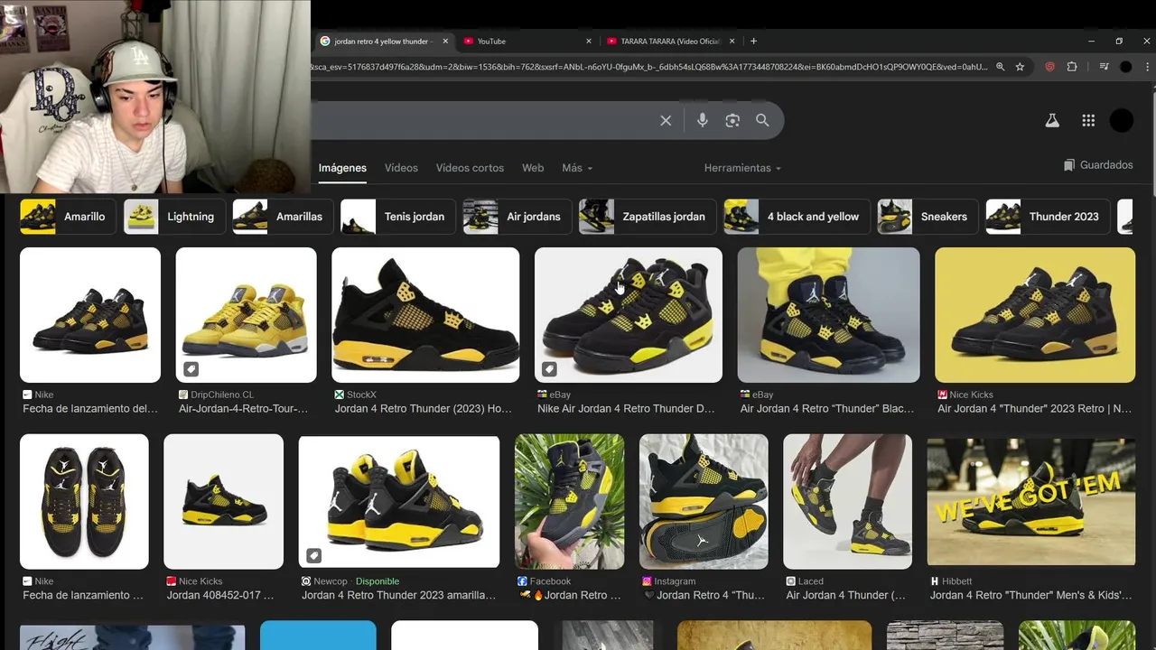
Task: Switch to the TARARA TARARA video tab
Action: tap(671, 41)
